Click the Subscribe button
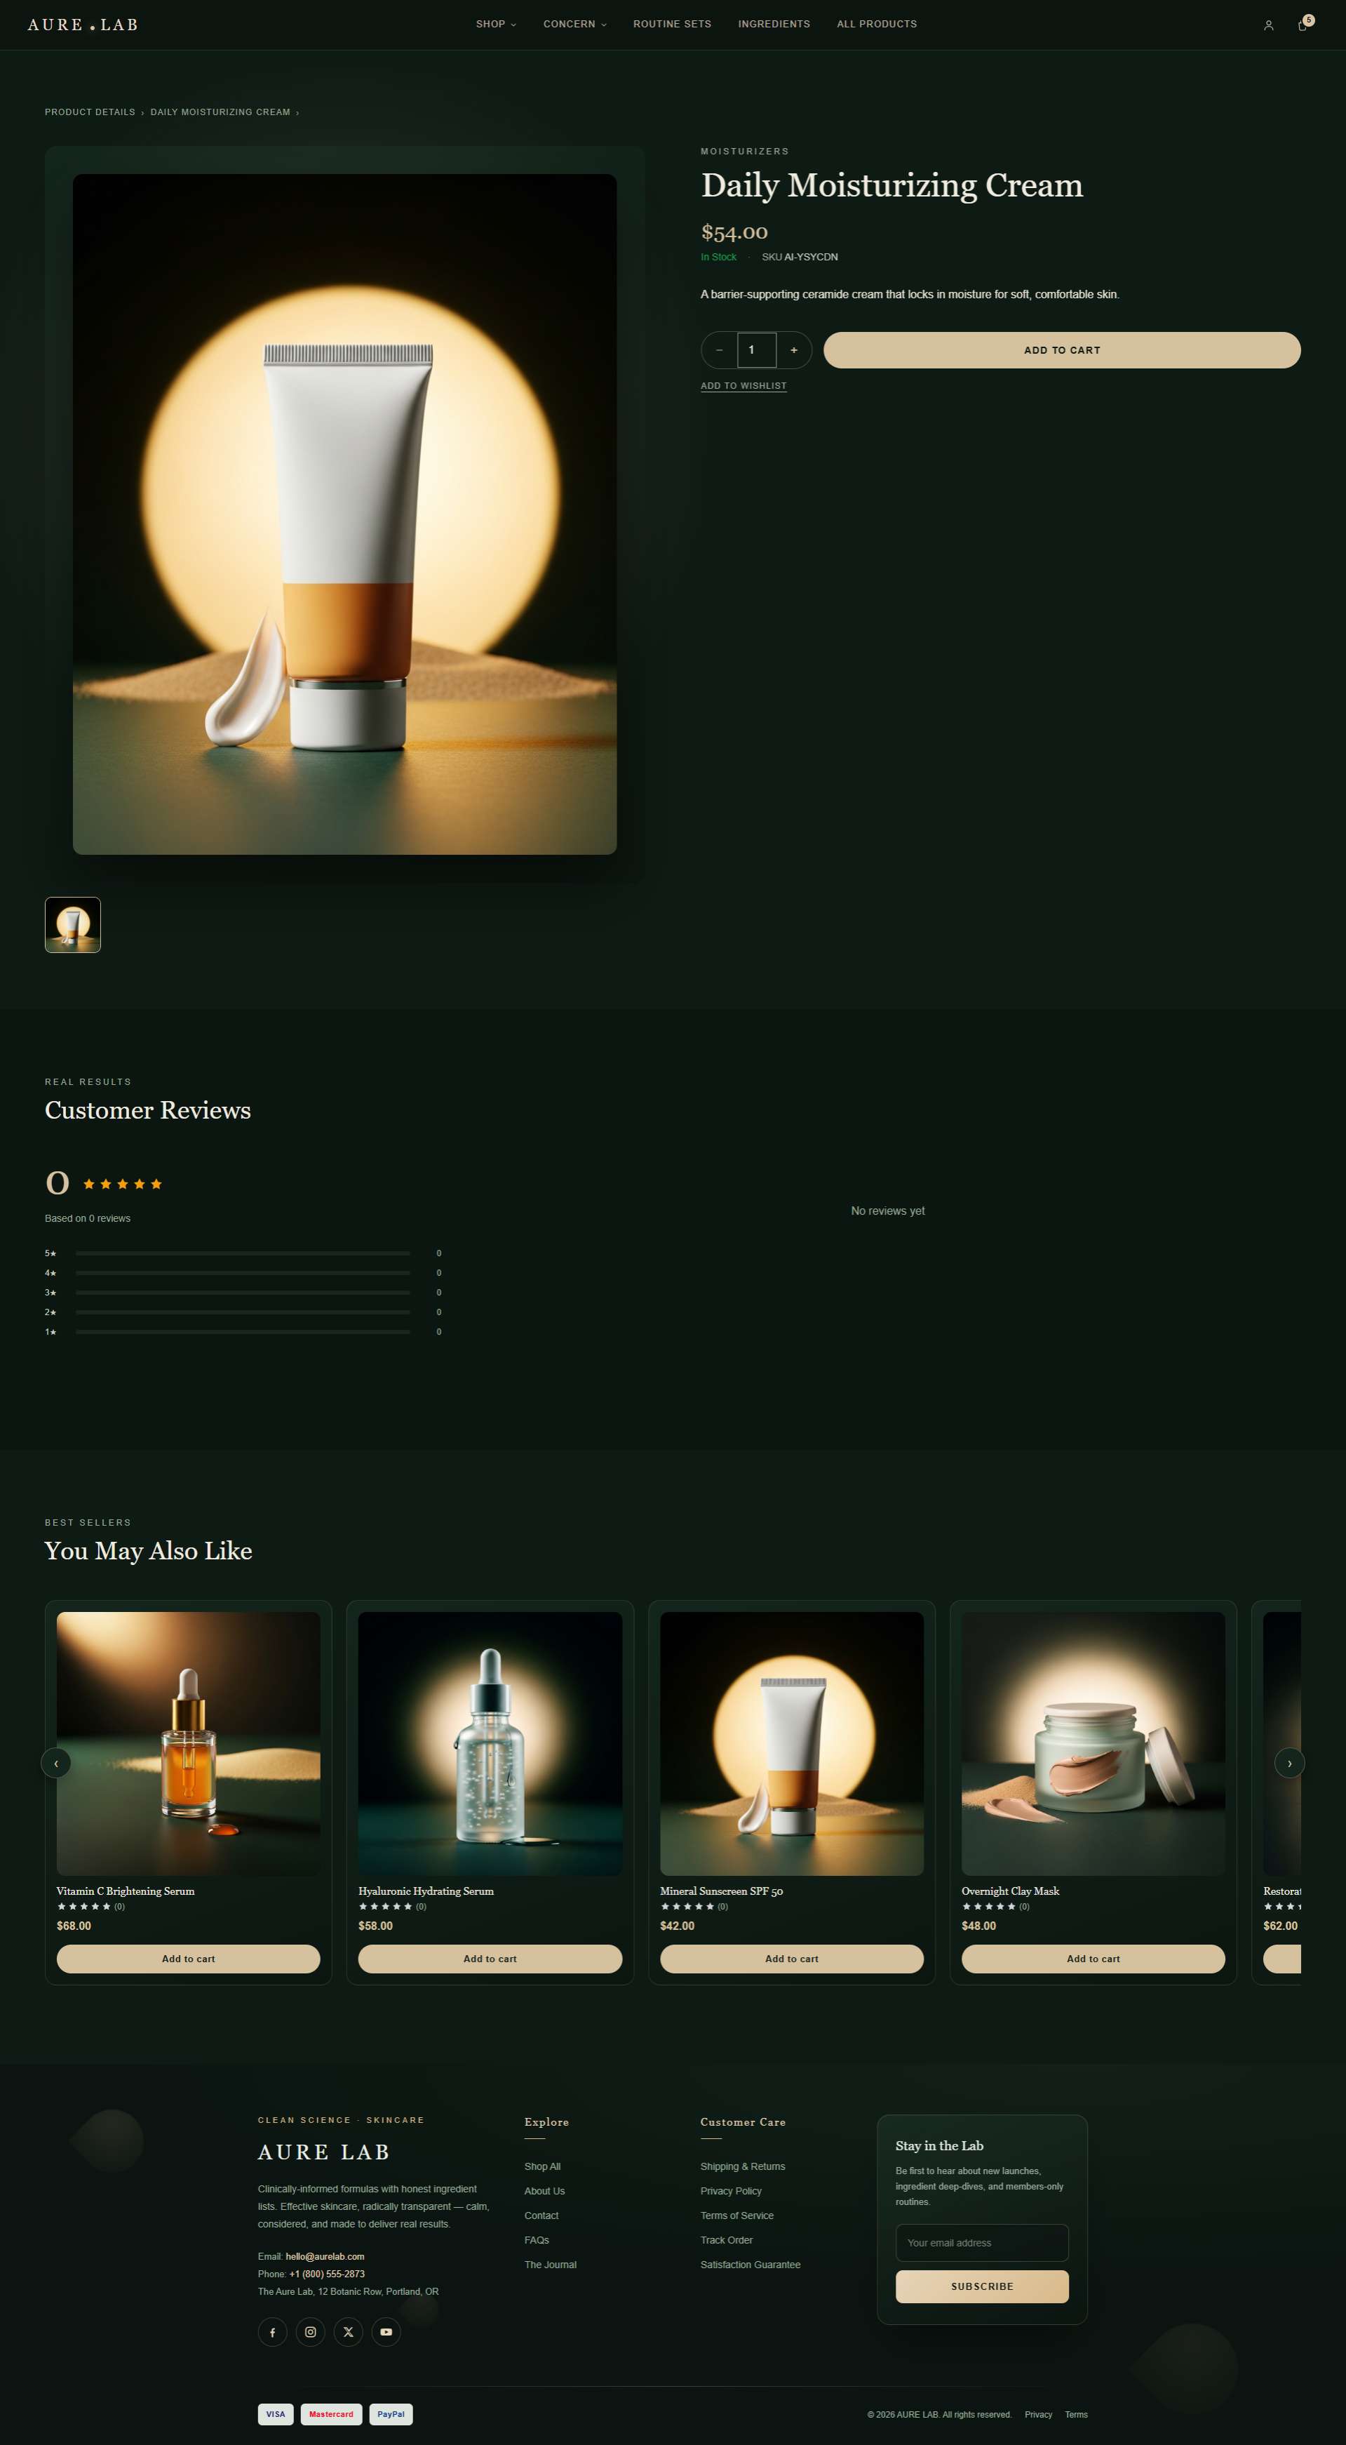 point(982,2286)
